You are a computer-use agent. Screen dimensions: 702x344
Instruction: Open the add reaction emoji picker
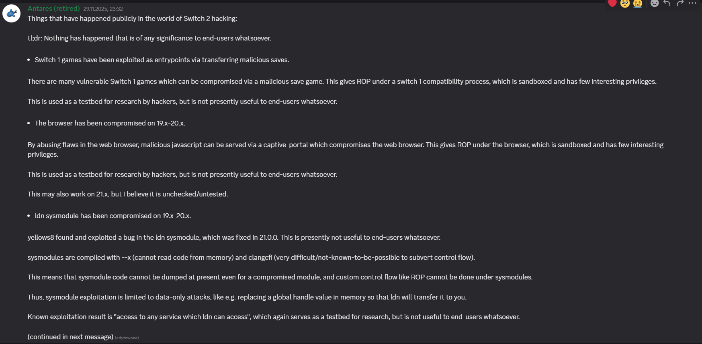tap(655, 4)
